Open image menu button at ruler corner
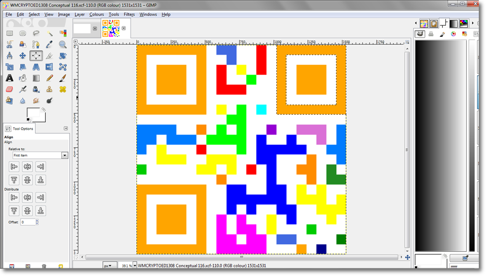Screen dimensions: 486x276 click(76, 42)
